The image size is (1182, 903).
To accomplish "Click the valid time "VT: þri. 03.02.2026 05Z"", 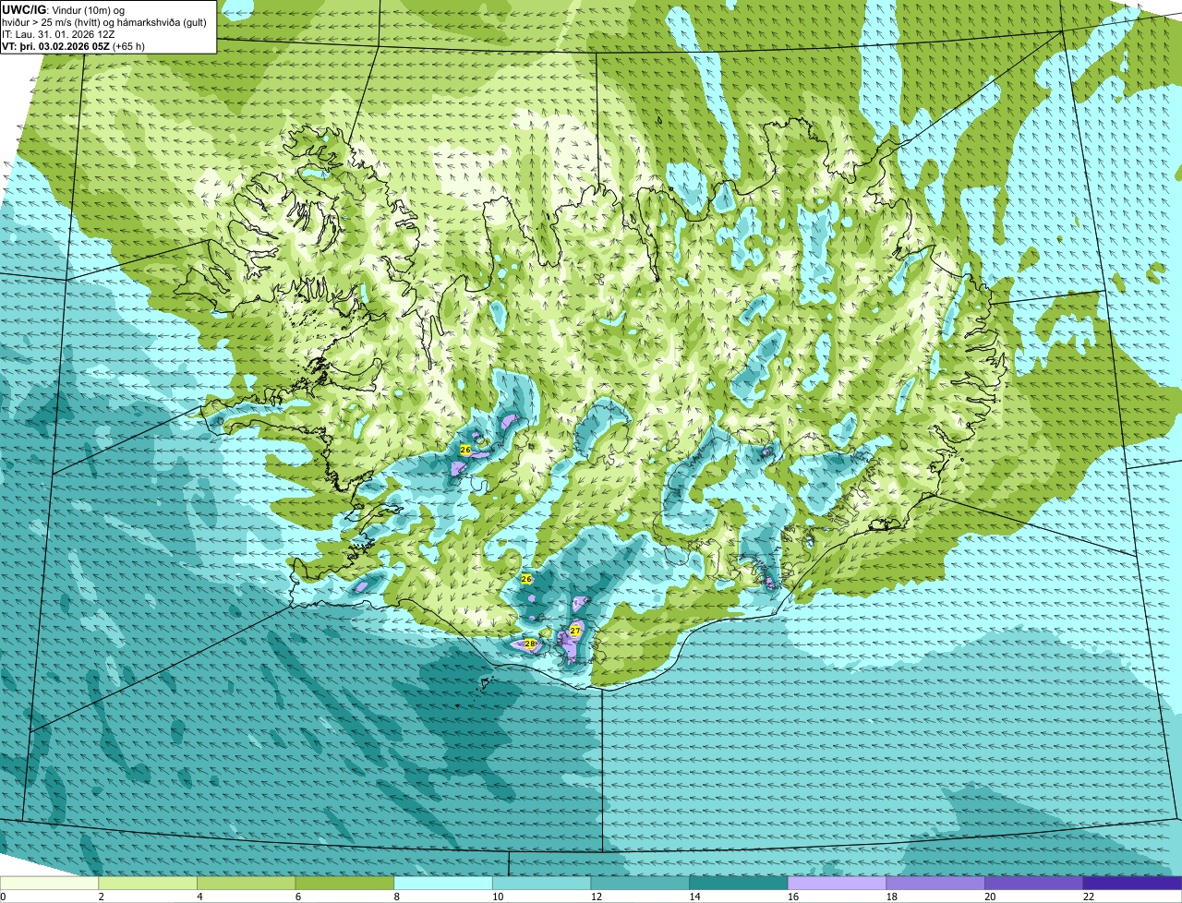I will [x=56, y=46].
